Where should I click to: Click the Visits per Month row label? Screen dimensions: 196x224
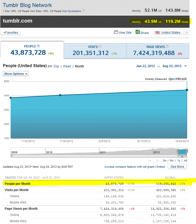coord(17,190)
